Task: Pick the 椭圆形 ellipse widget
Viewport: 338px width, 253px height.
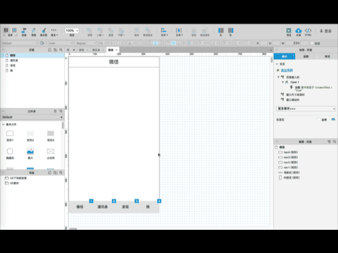Action: pos(10,153)
